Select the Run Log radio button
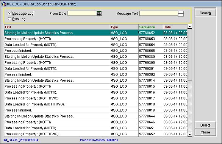 click(9, 19)
